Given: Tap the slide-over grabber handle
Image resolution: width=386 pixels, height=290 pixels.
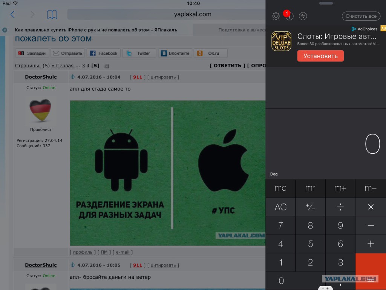Looking at the screenshot, I should 326,3.
